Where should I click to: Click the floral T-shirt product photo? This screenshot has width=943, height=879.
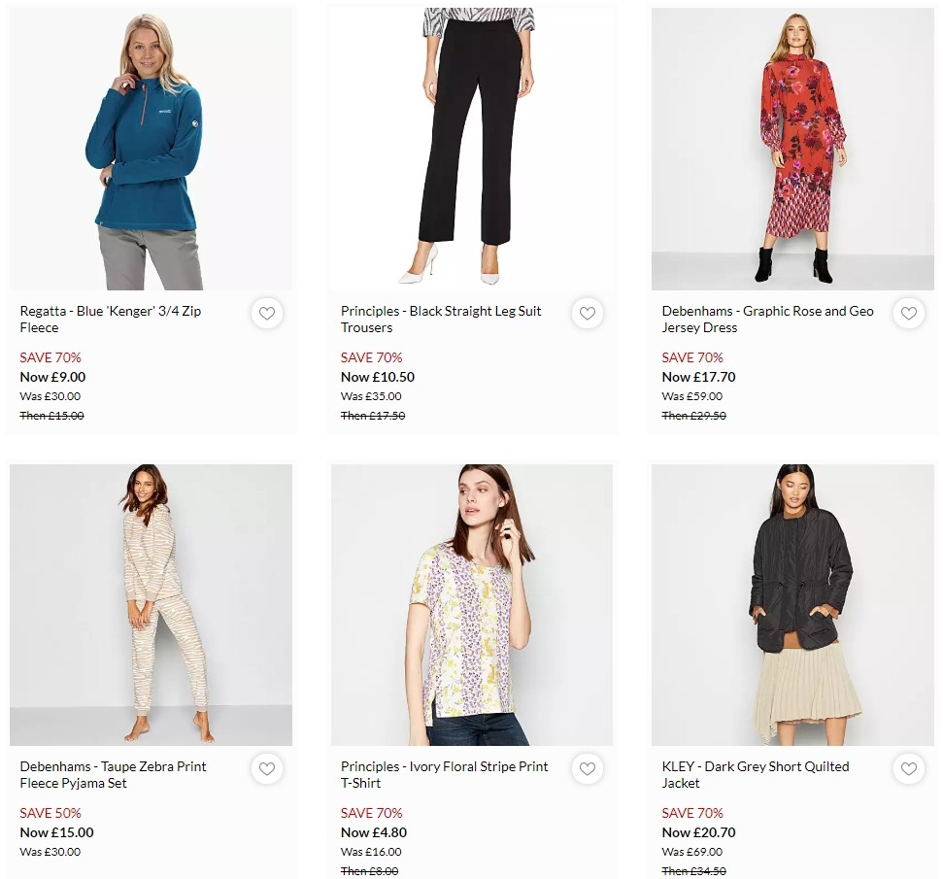click(471, 604)
